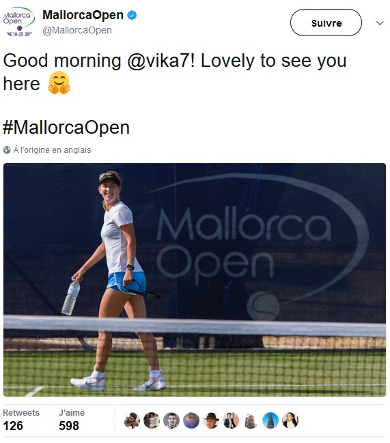390x443 pixels.
Task: Open the fourth liker's avatar with sunglasses
Action: (191, 420)
